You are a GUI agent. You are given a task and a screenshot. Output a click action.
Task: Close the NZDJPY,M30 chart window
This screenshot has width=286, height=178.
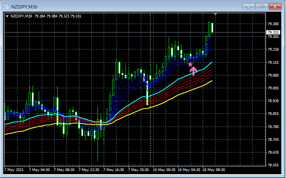coord(275,7)
